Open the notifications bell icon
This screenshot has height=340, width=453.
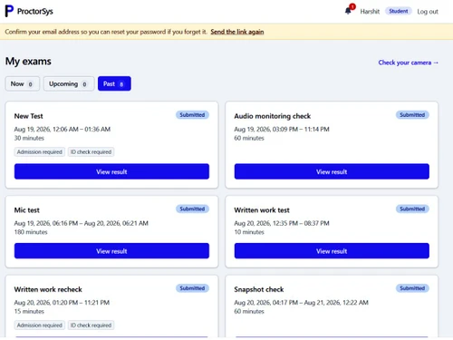coord(348,11)
